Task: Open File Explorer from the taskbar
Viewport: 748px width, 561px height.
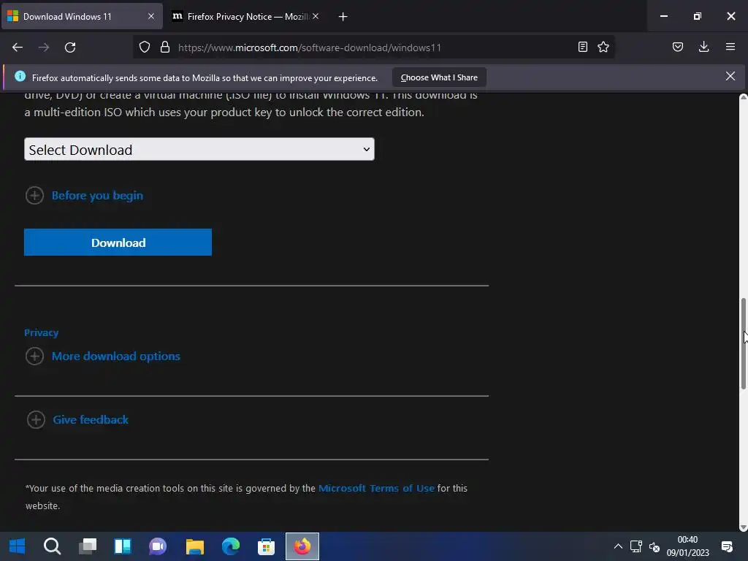Action: pos(194,546)
